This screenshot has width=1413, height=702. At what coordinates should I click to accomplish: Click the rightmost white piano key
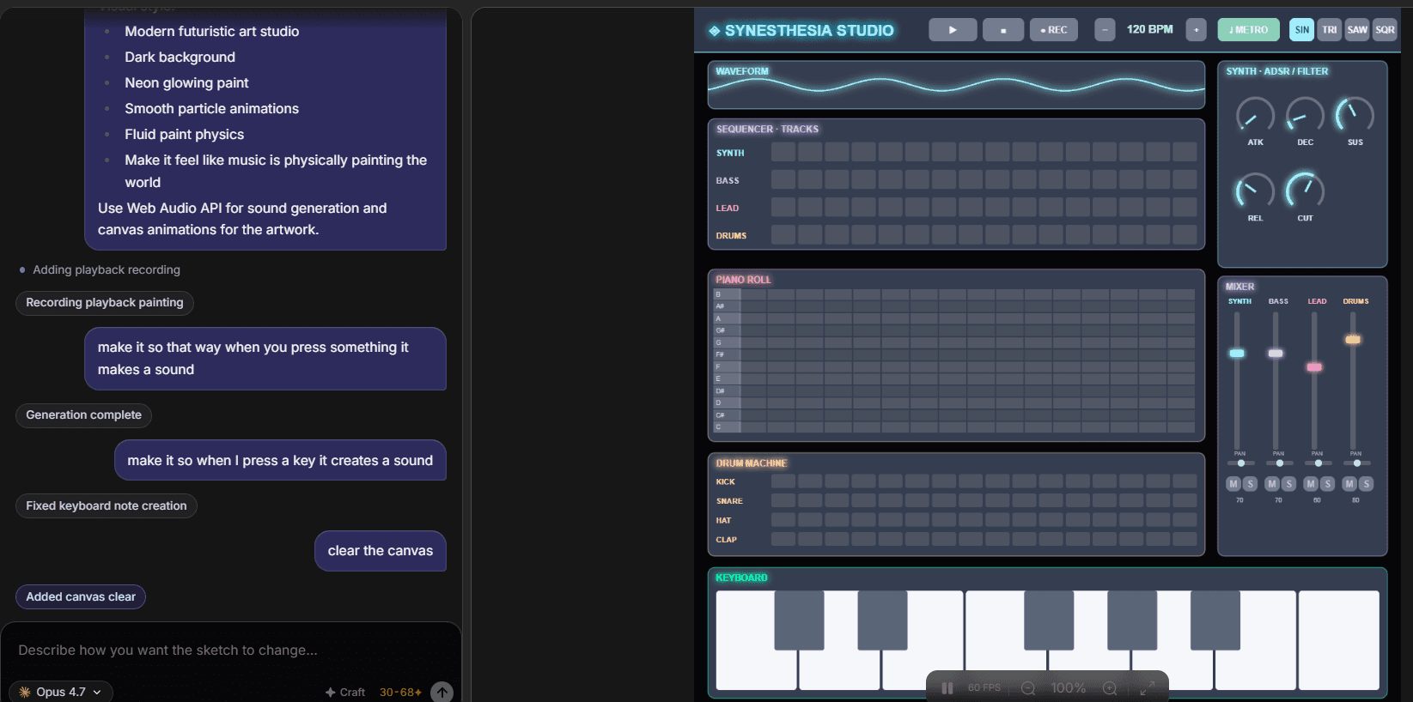(1339, 640)
